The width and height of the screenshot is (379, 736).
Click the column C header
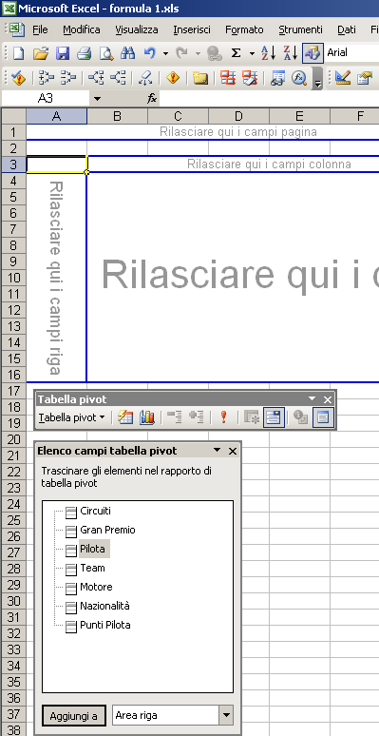click(x=178, y=116)
